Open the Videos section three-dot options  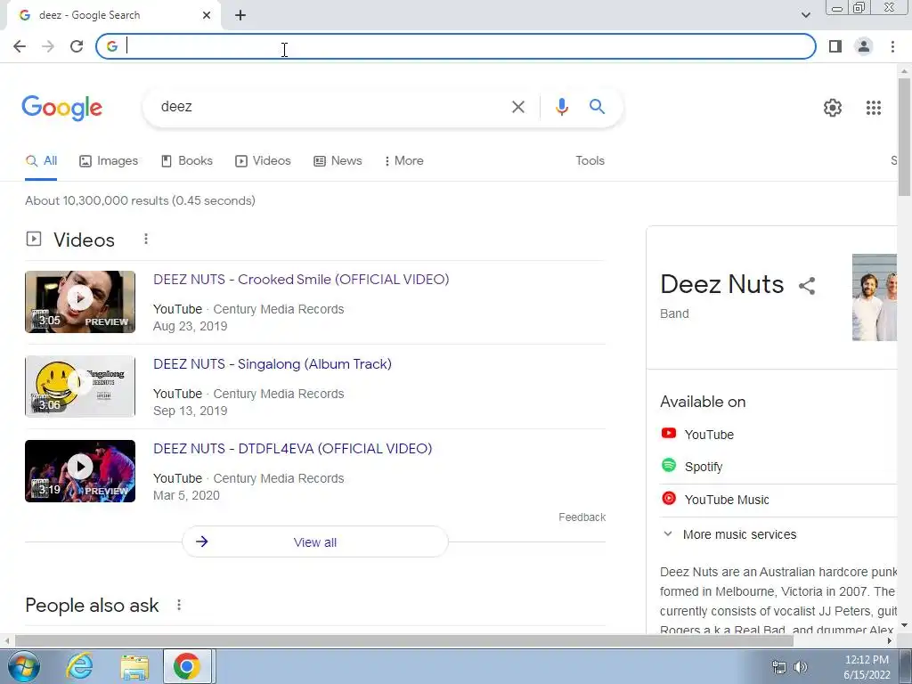click(x=146, y=239)
